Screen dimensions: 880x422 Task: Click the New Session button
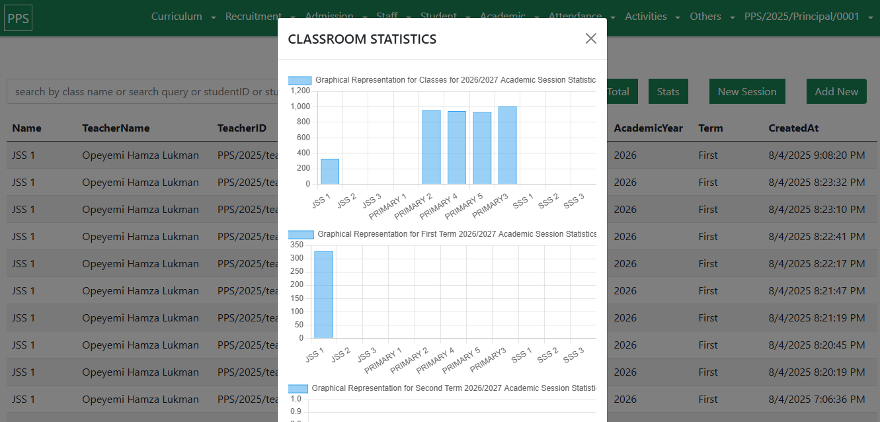coord(746,92)
